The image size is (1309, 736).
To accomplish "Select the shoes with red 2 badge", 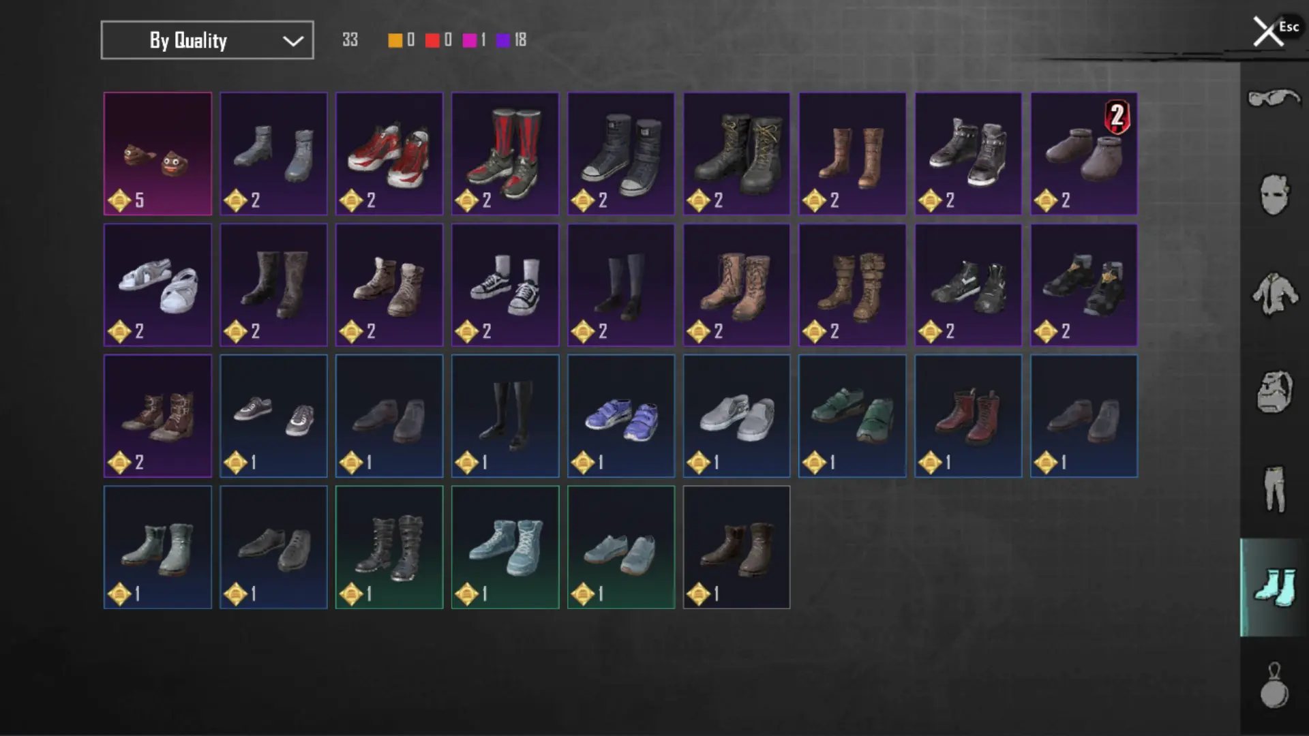I will [x=1084, y=154].
